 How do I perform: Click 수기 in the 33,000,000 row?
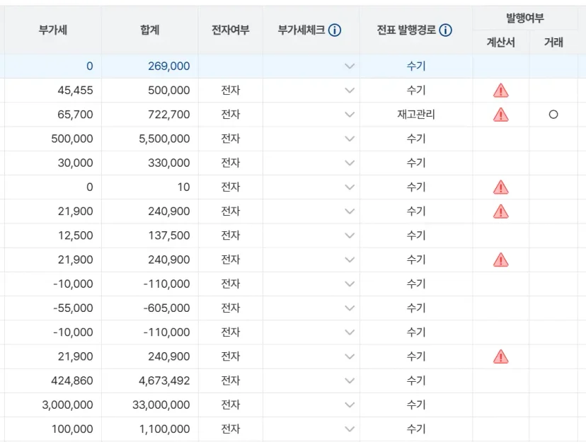416,405
